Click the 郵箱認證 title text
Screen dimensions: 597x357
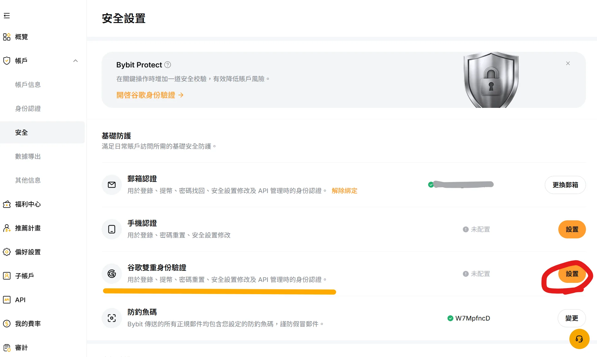tap(142, 179)
